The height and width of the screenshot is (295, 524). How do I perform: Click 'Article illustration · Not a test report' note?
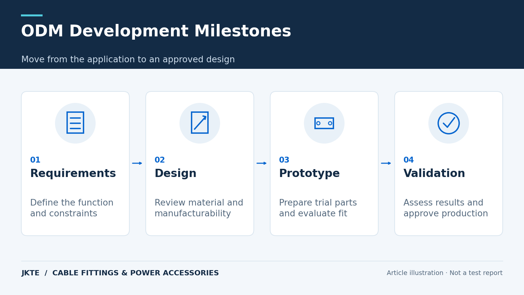[x=445, y=273]
